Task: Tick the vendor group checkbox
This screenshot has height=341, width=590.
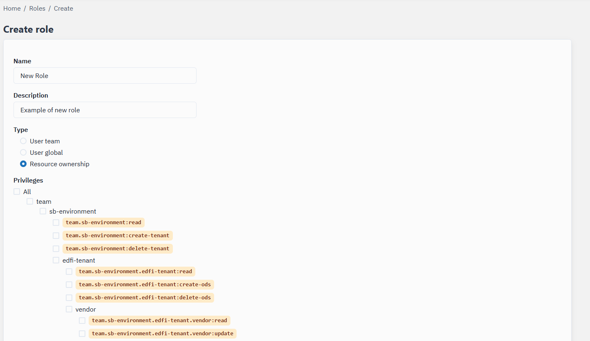Action: (x=69, y=309)
